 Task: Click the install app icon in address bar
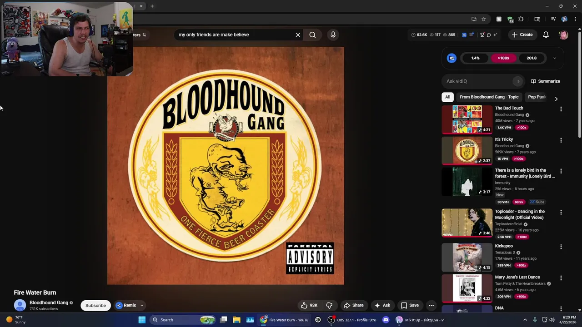point(474,19)
